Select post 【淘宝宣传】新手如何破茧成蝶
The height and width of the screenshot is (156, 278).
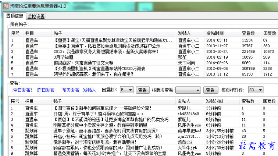[102, 108]
